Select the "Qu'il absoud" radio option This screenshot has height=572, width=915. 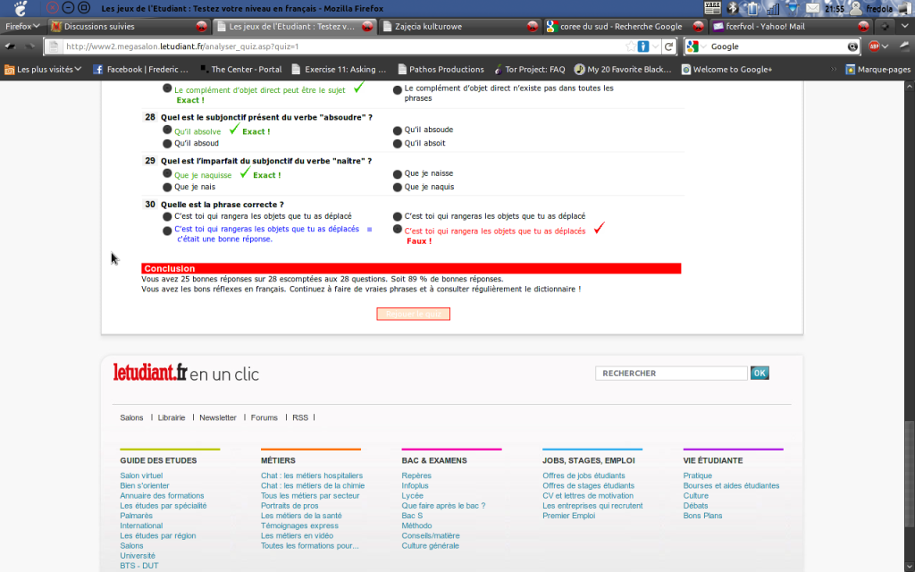pyautogui.click(x=166, y=143)
